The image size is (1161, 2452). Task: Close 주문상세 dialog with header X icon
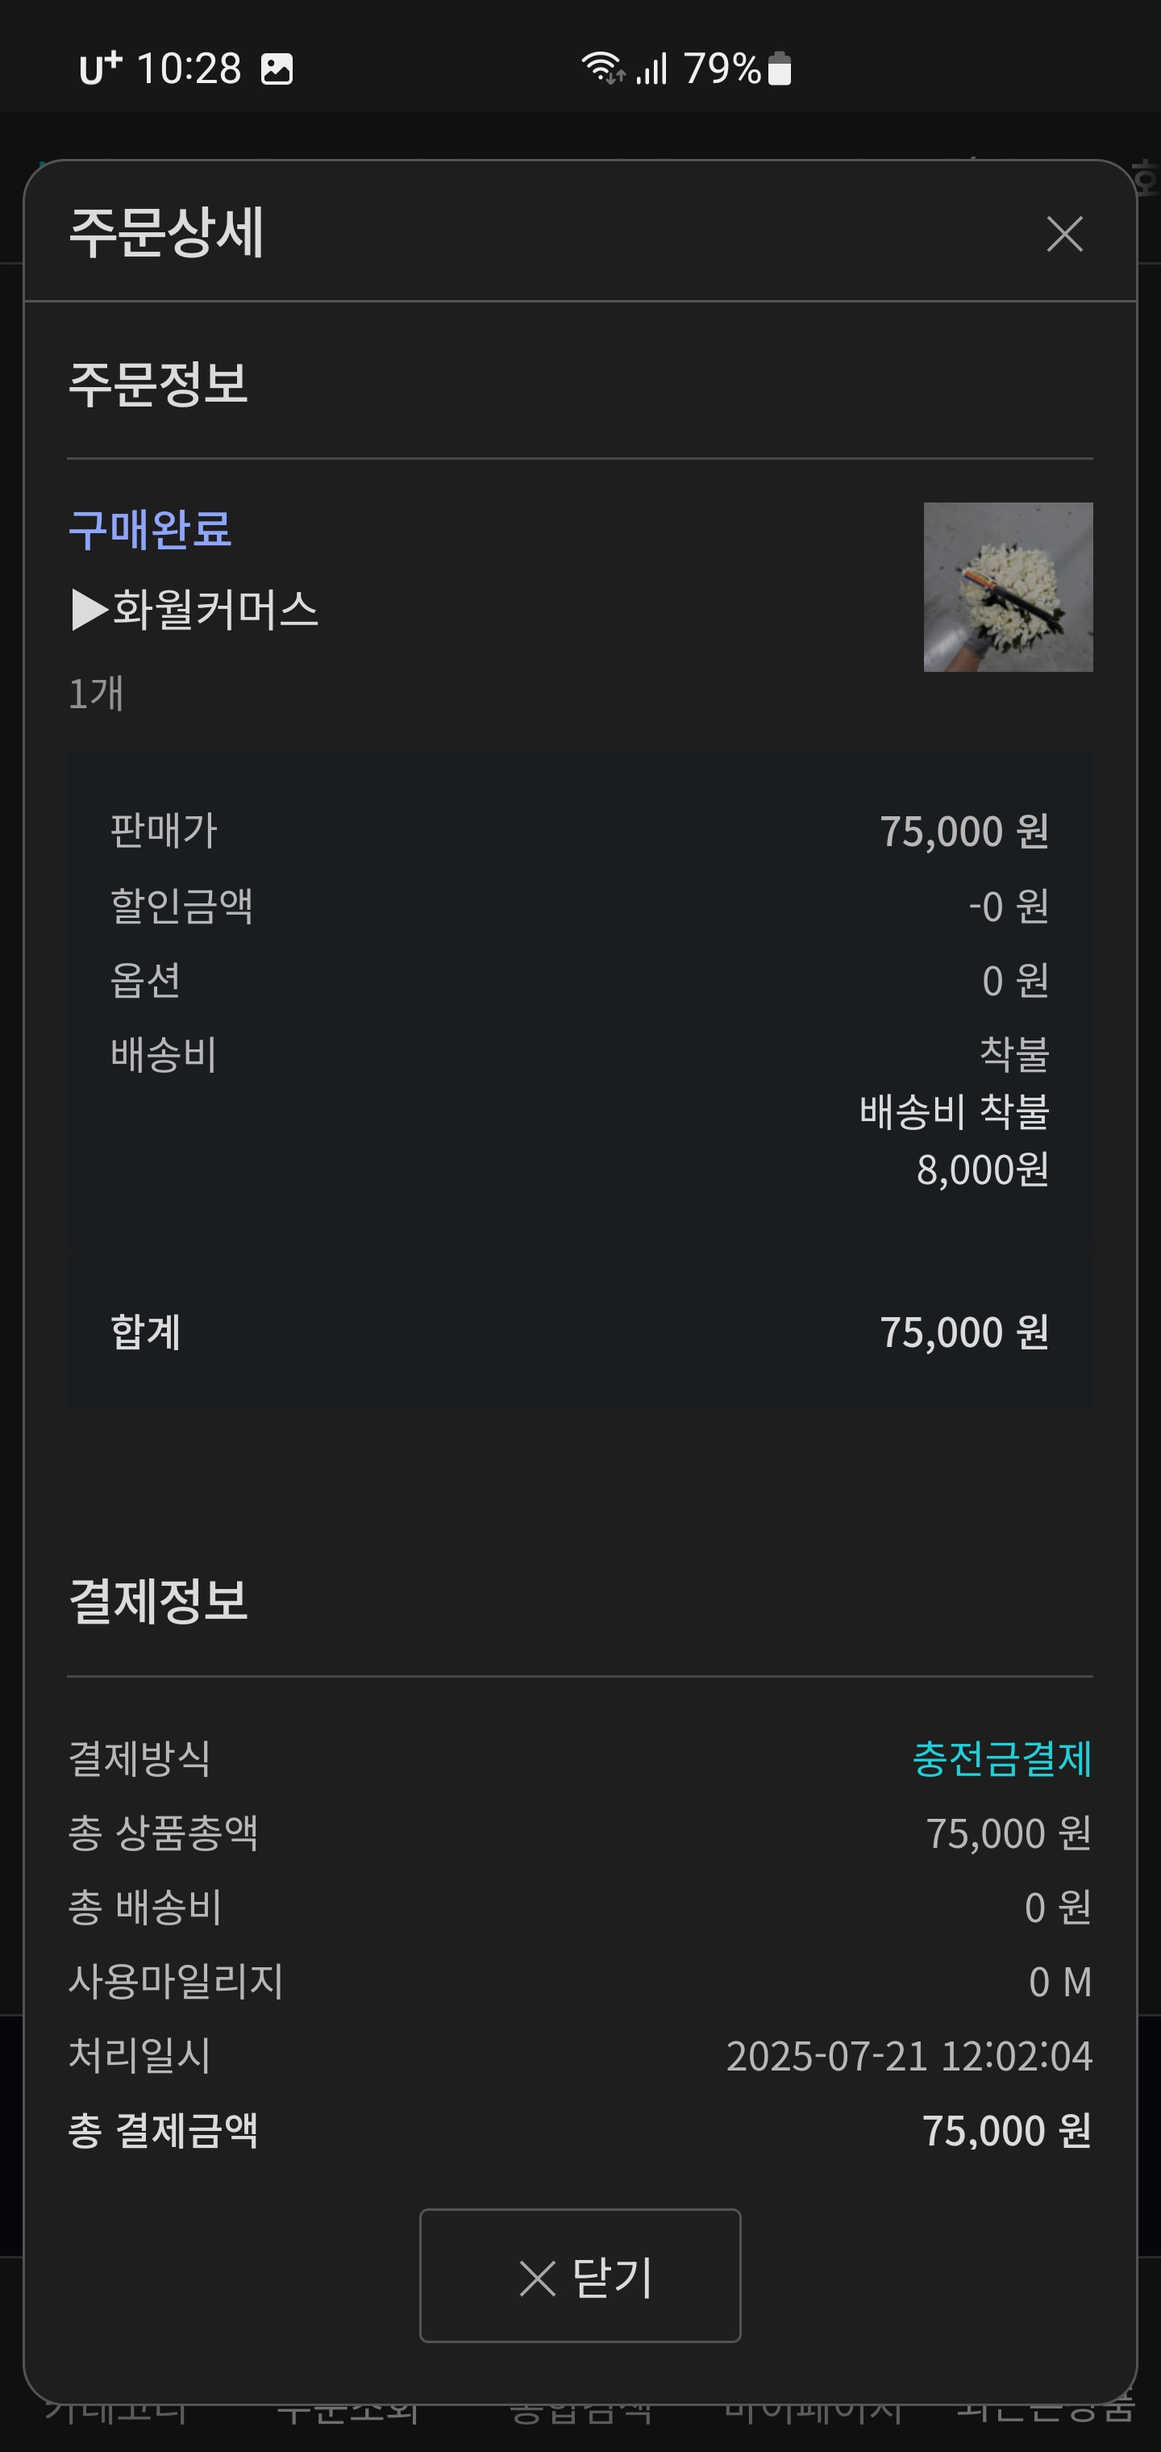point(1064,233)
